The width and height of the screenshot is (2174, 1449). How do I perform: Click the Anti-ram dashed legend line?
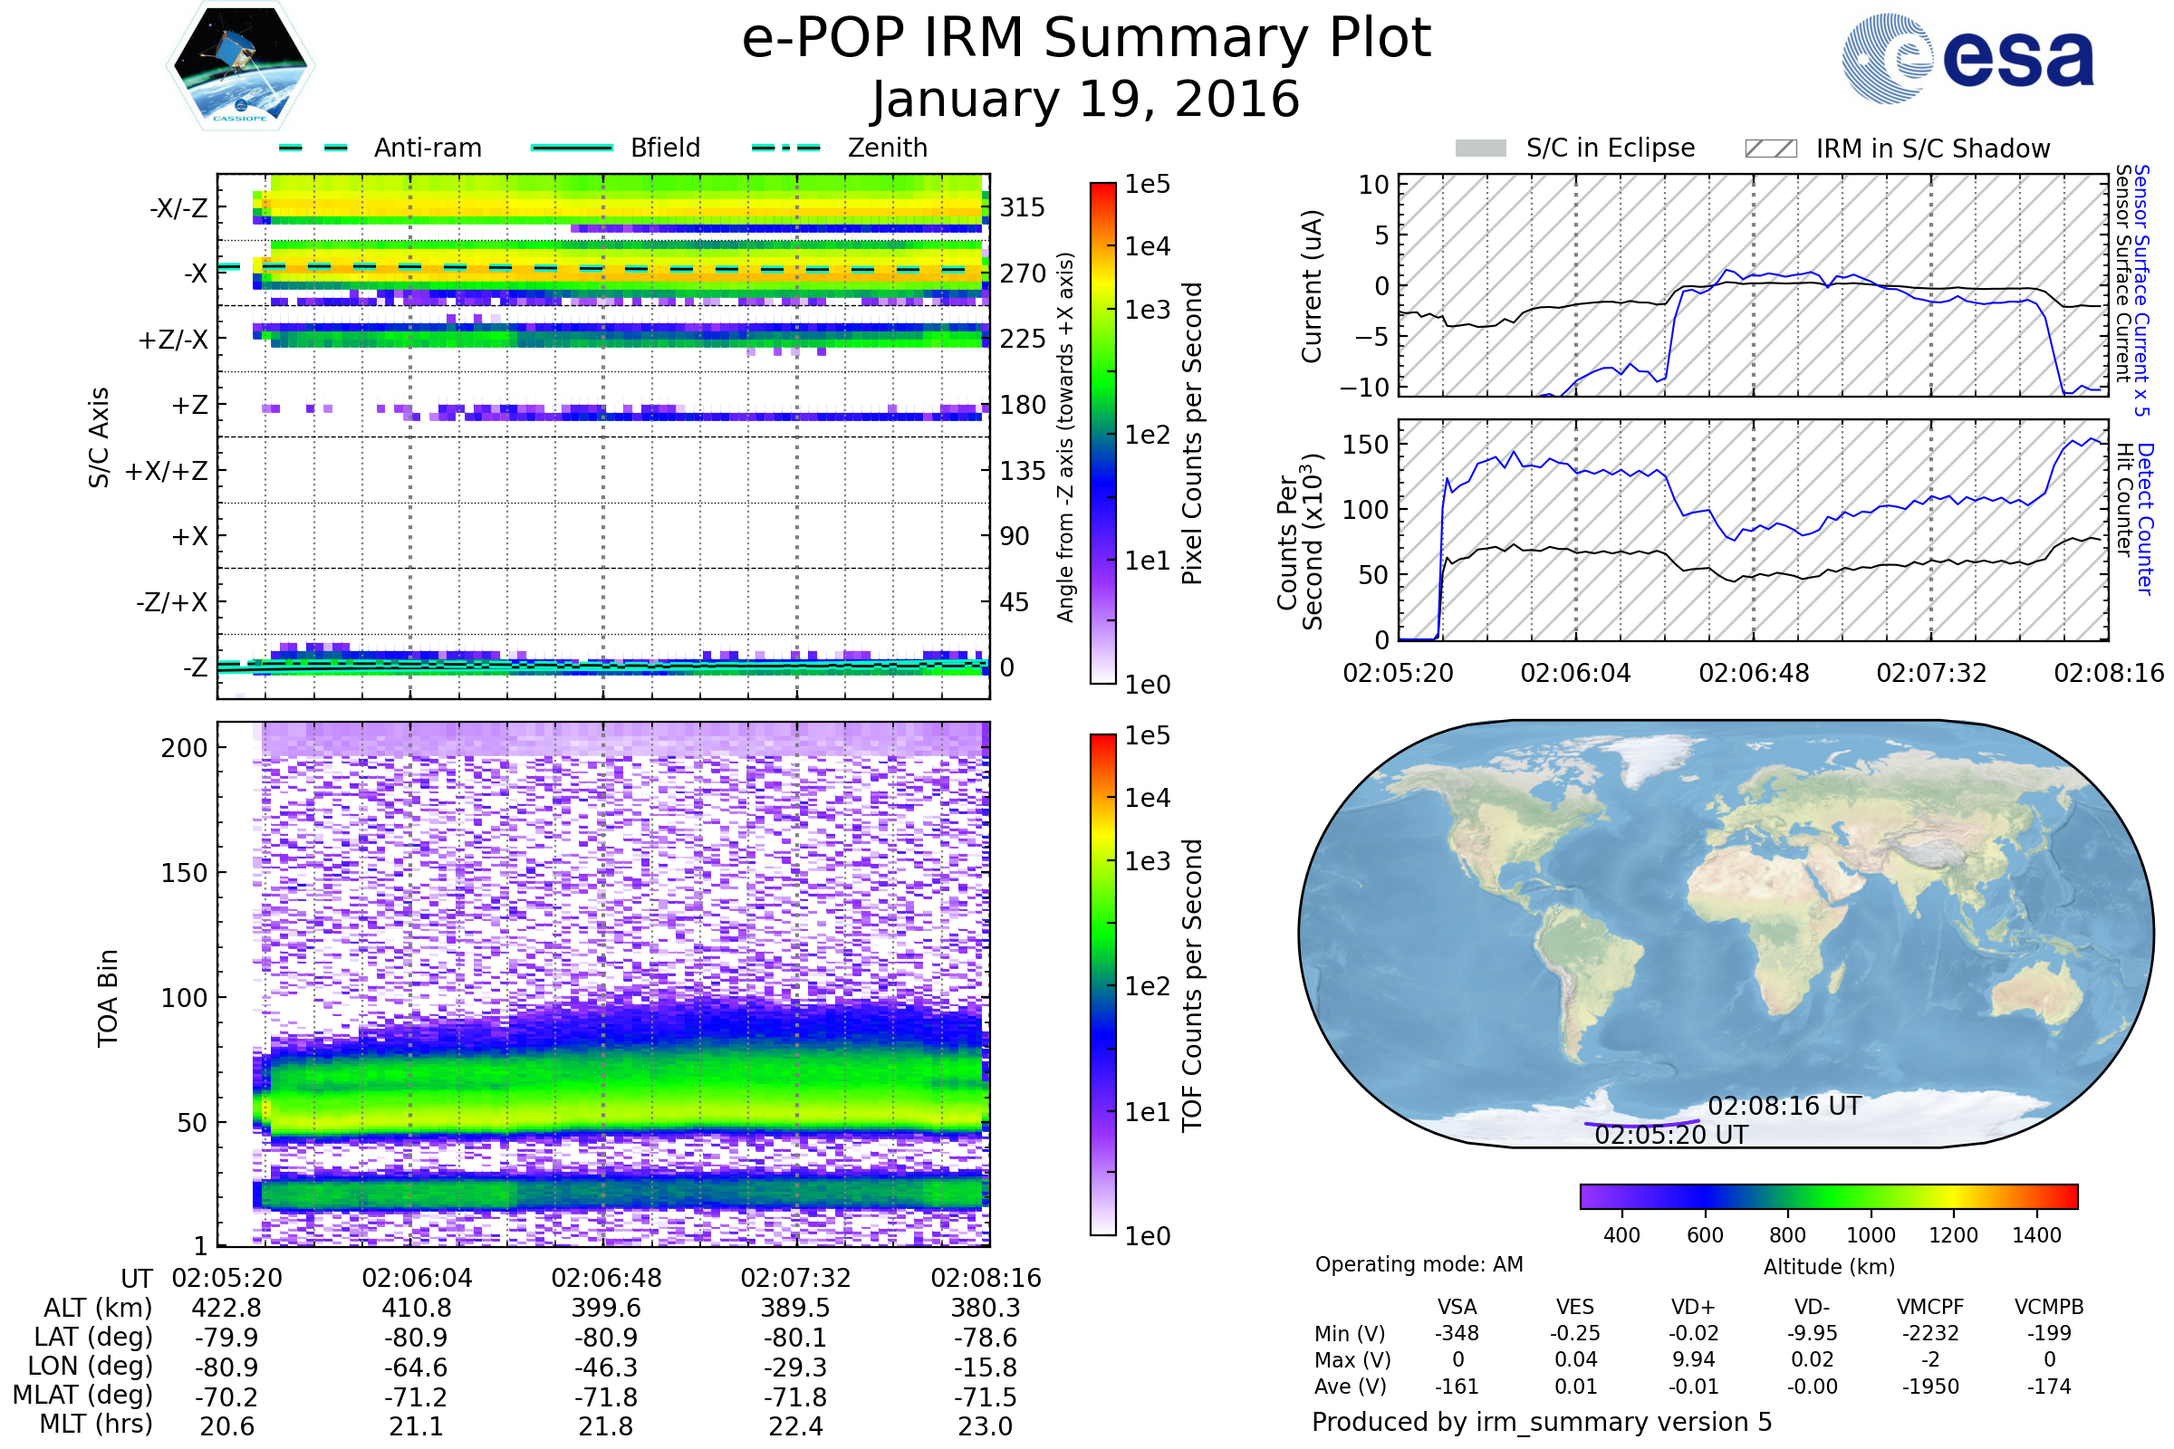[x=313, y=148]
